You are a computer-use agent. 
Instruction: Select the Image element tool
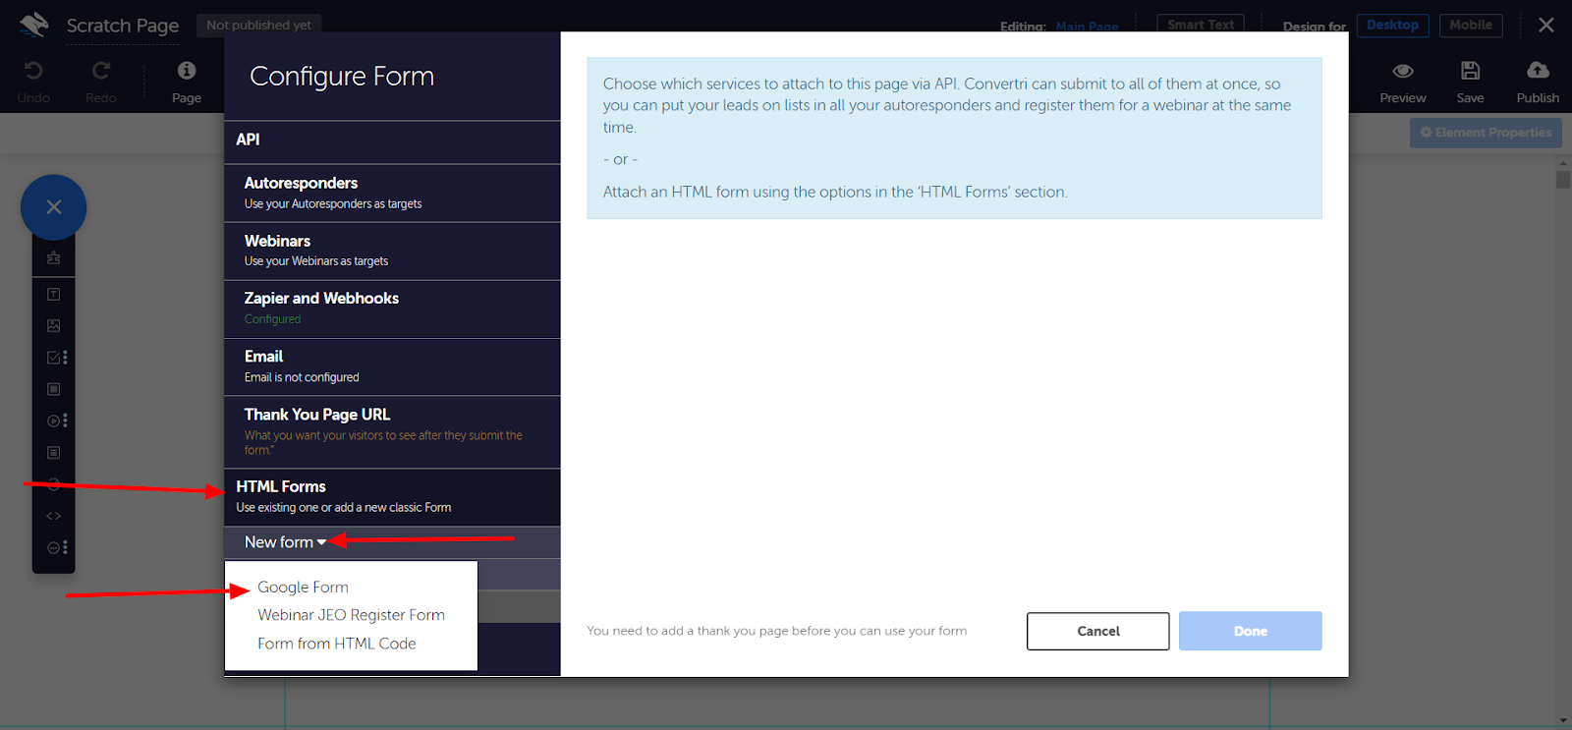[54, 325]
